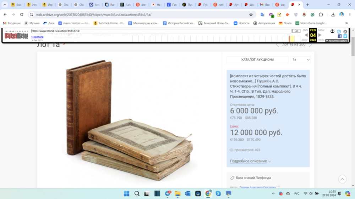355x199 pixels.
Task: Open the Wayback Machine help icon
Action: [339, 31]
